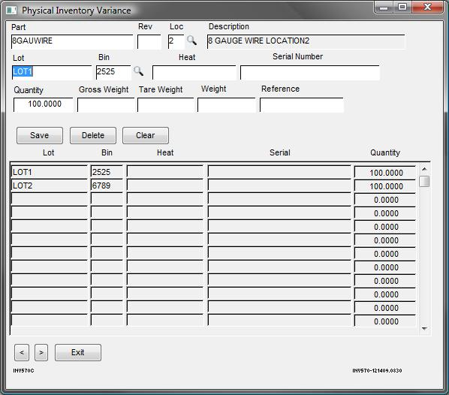
Task: Select bin 6789 cell in grid
Action: click(107, 185)
